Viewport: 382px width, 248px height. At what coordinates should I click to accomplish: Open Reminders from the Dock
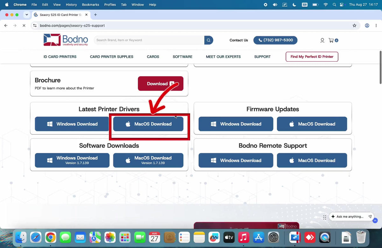tap(184, 237)
